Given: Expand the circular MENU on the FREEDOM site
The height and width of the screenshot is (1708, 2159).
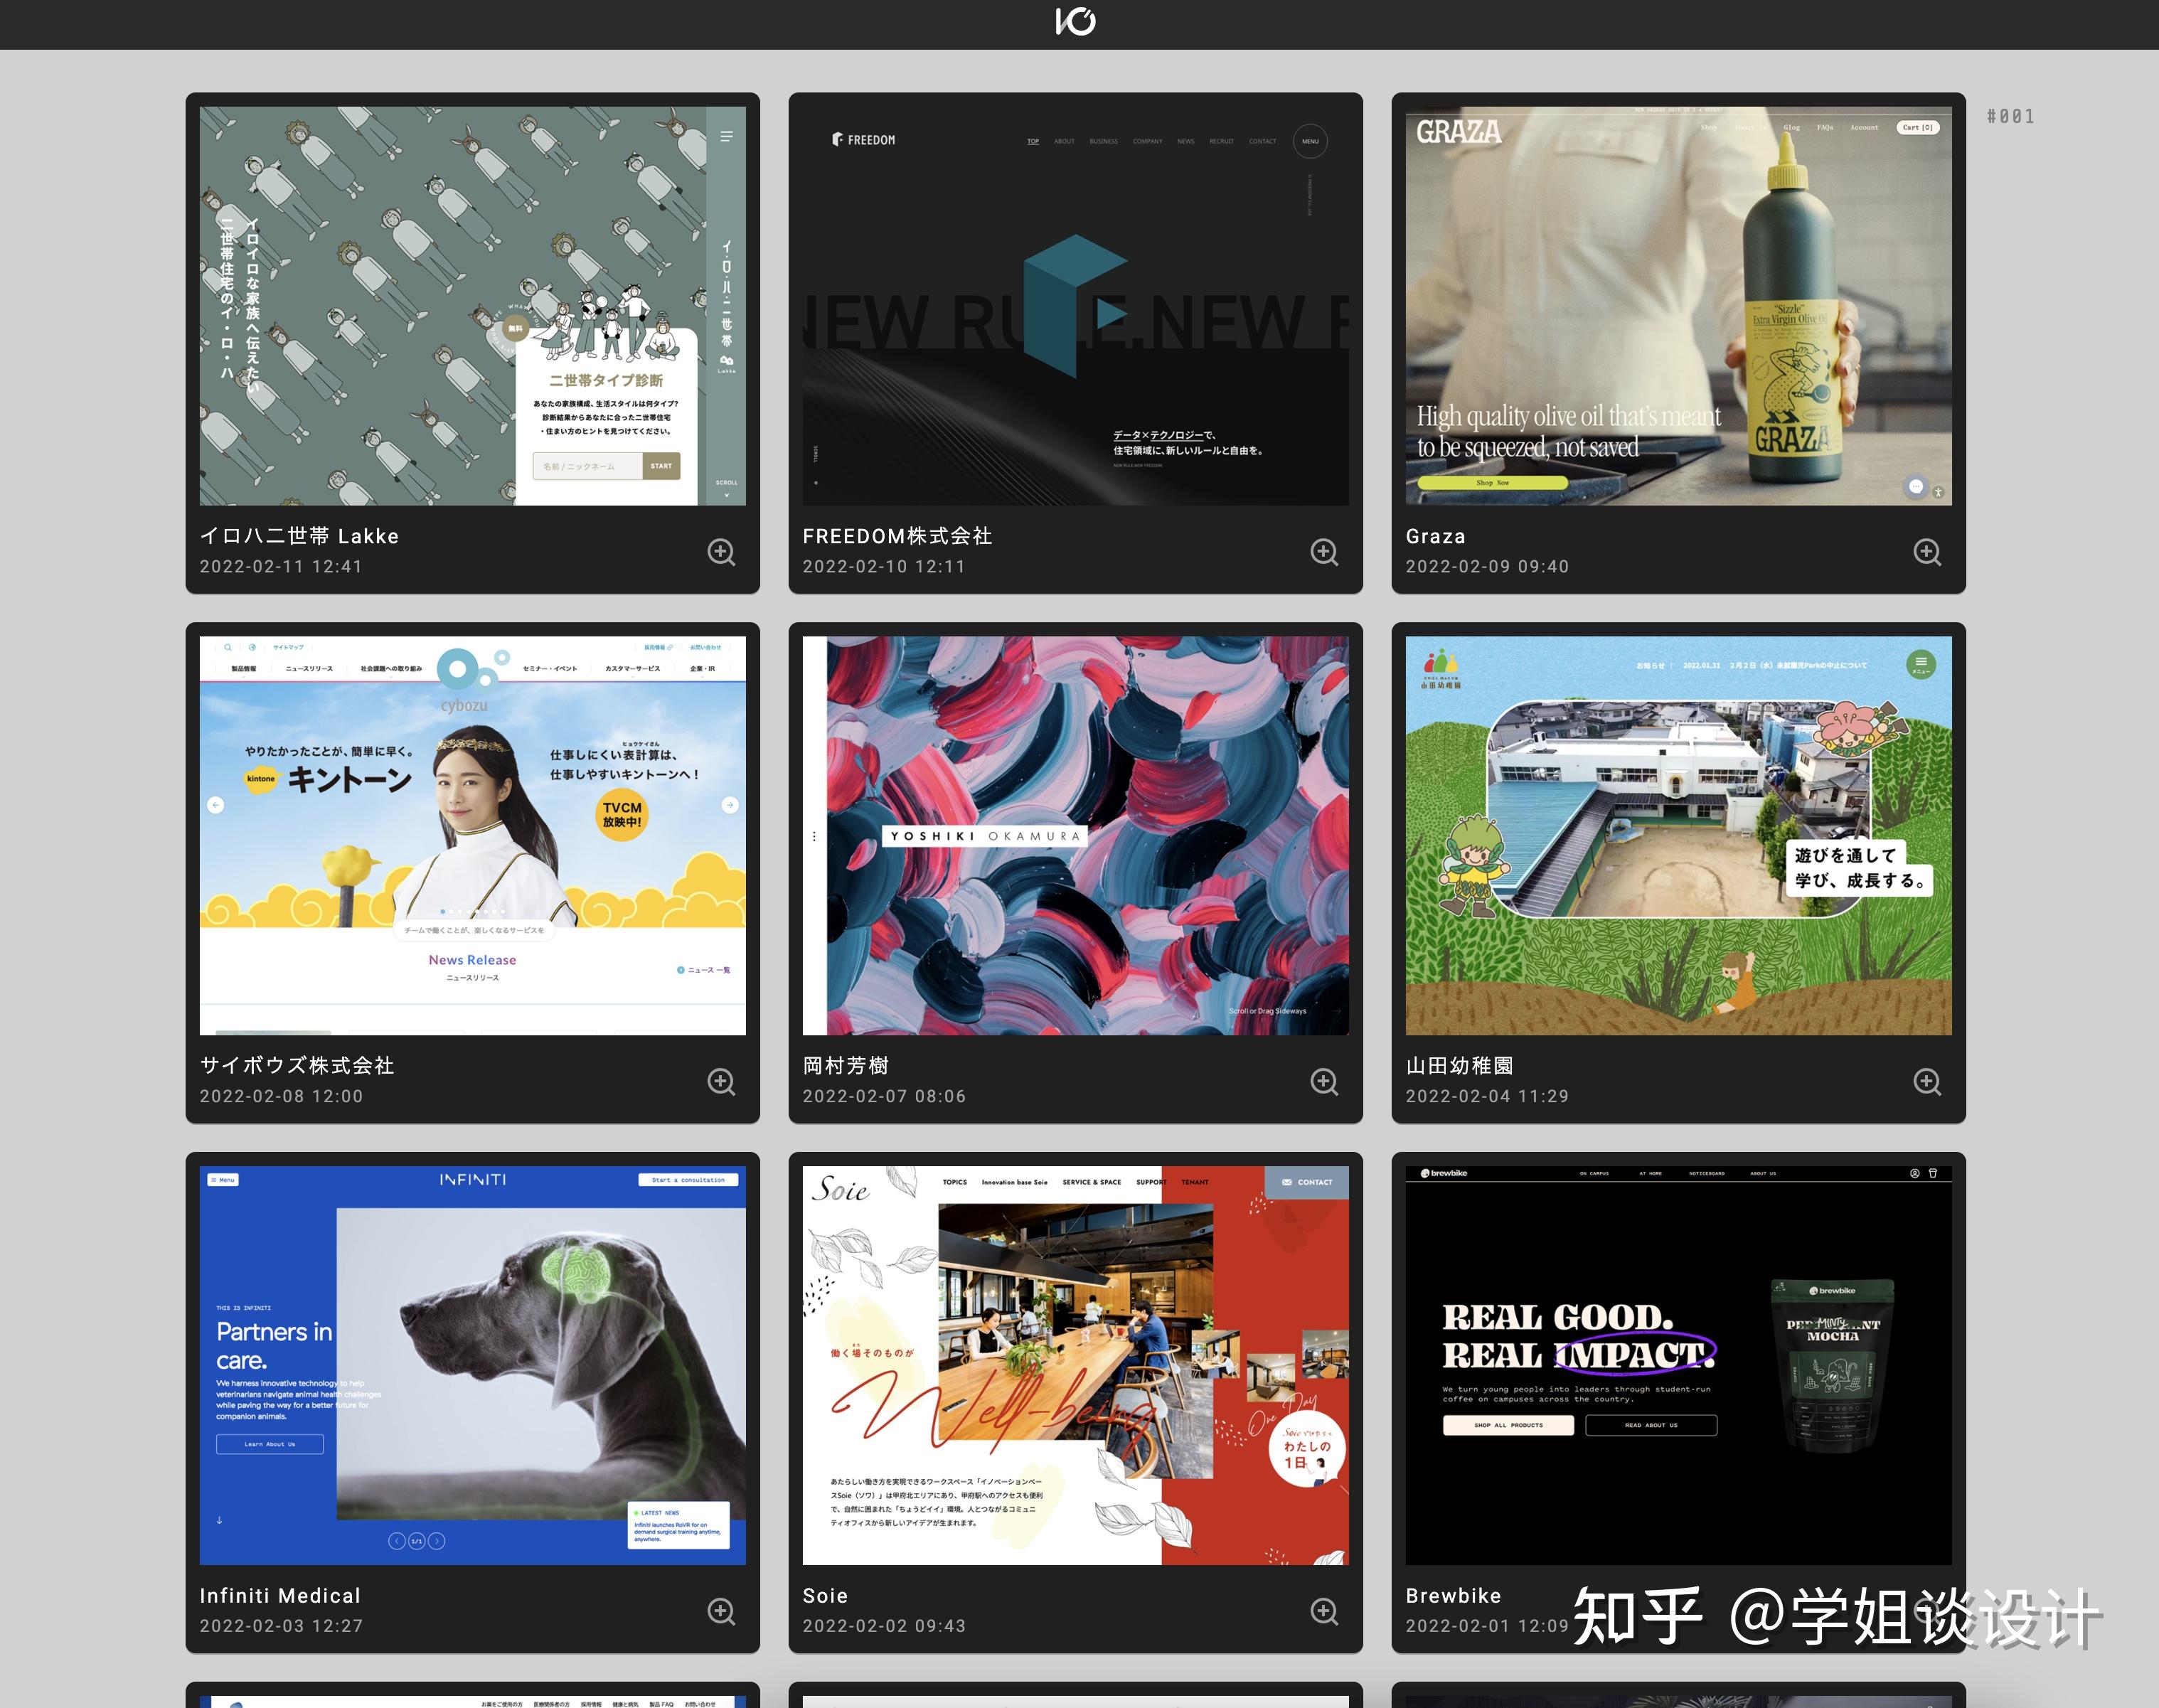Looking at the screenshot, I should pyautogui.click(x=1311, y=141).
